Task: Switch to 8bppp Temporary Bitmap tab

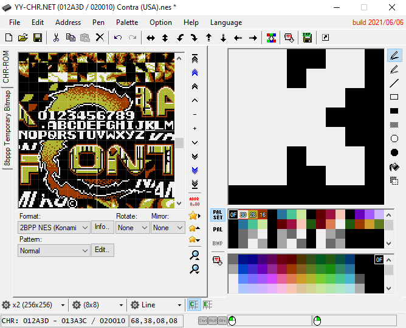Action: [7, 128]
